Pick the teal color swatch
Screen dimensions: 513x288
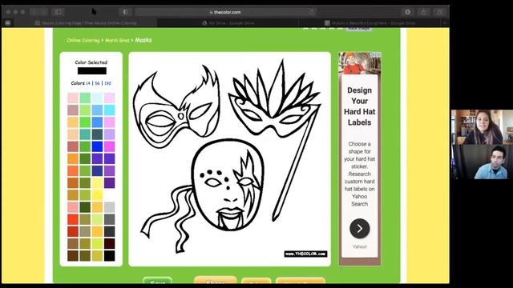pyautogui.click(x=85, y=134)
